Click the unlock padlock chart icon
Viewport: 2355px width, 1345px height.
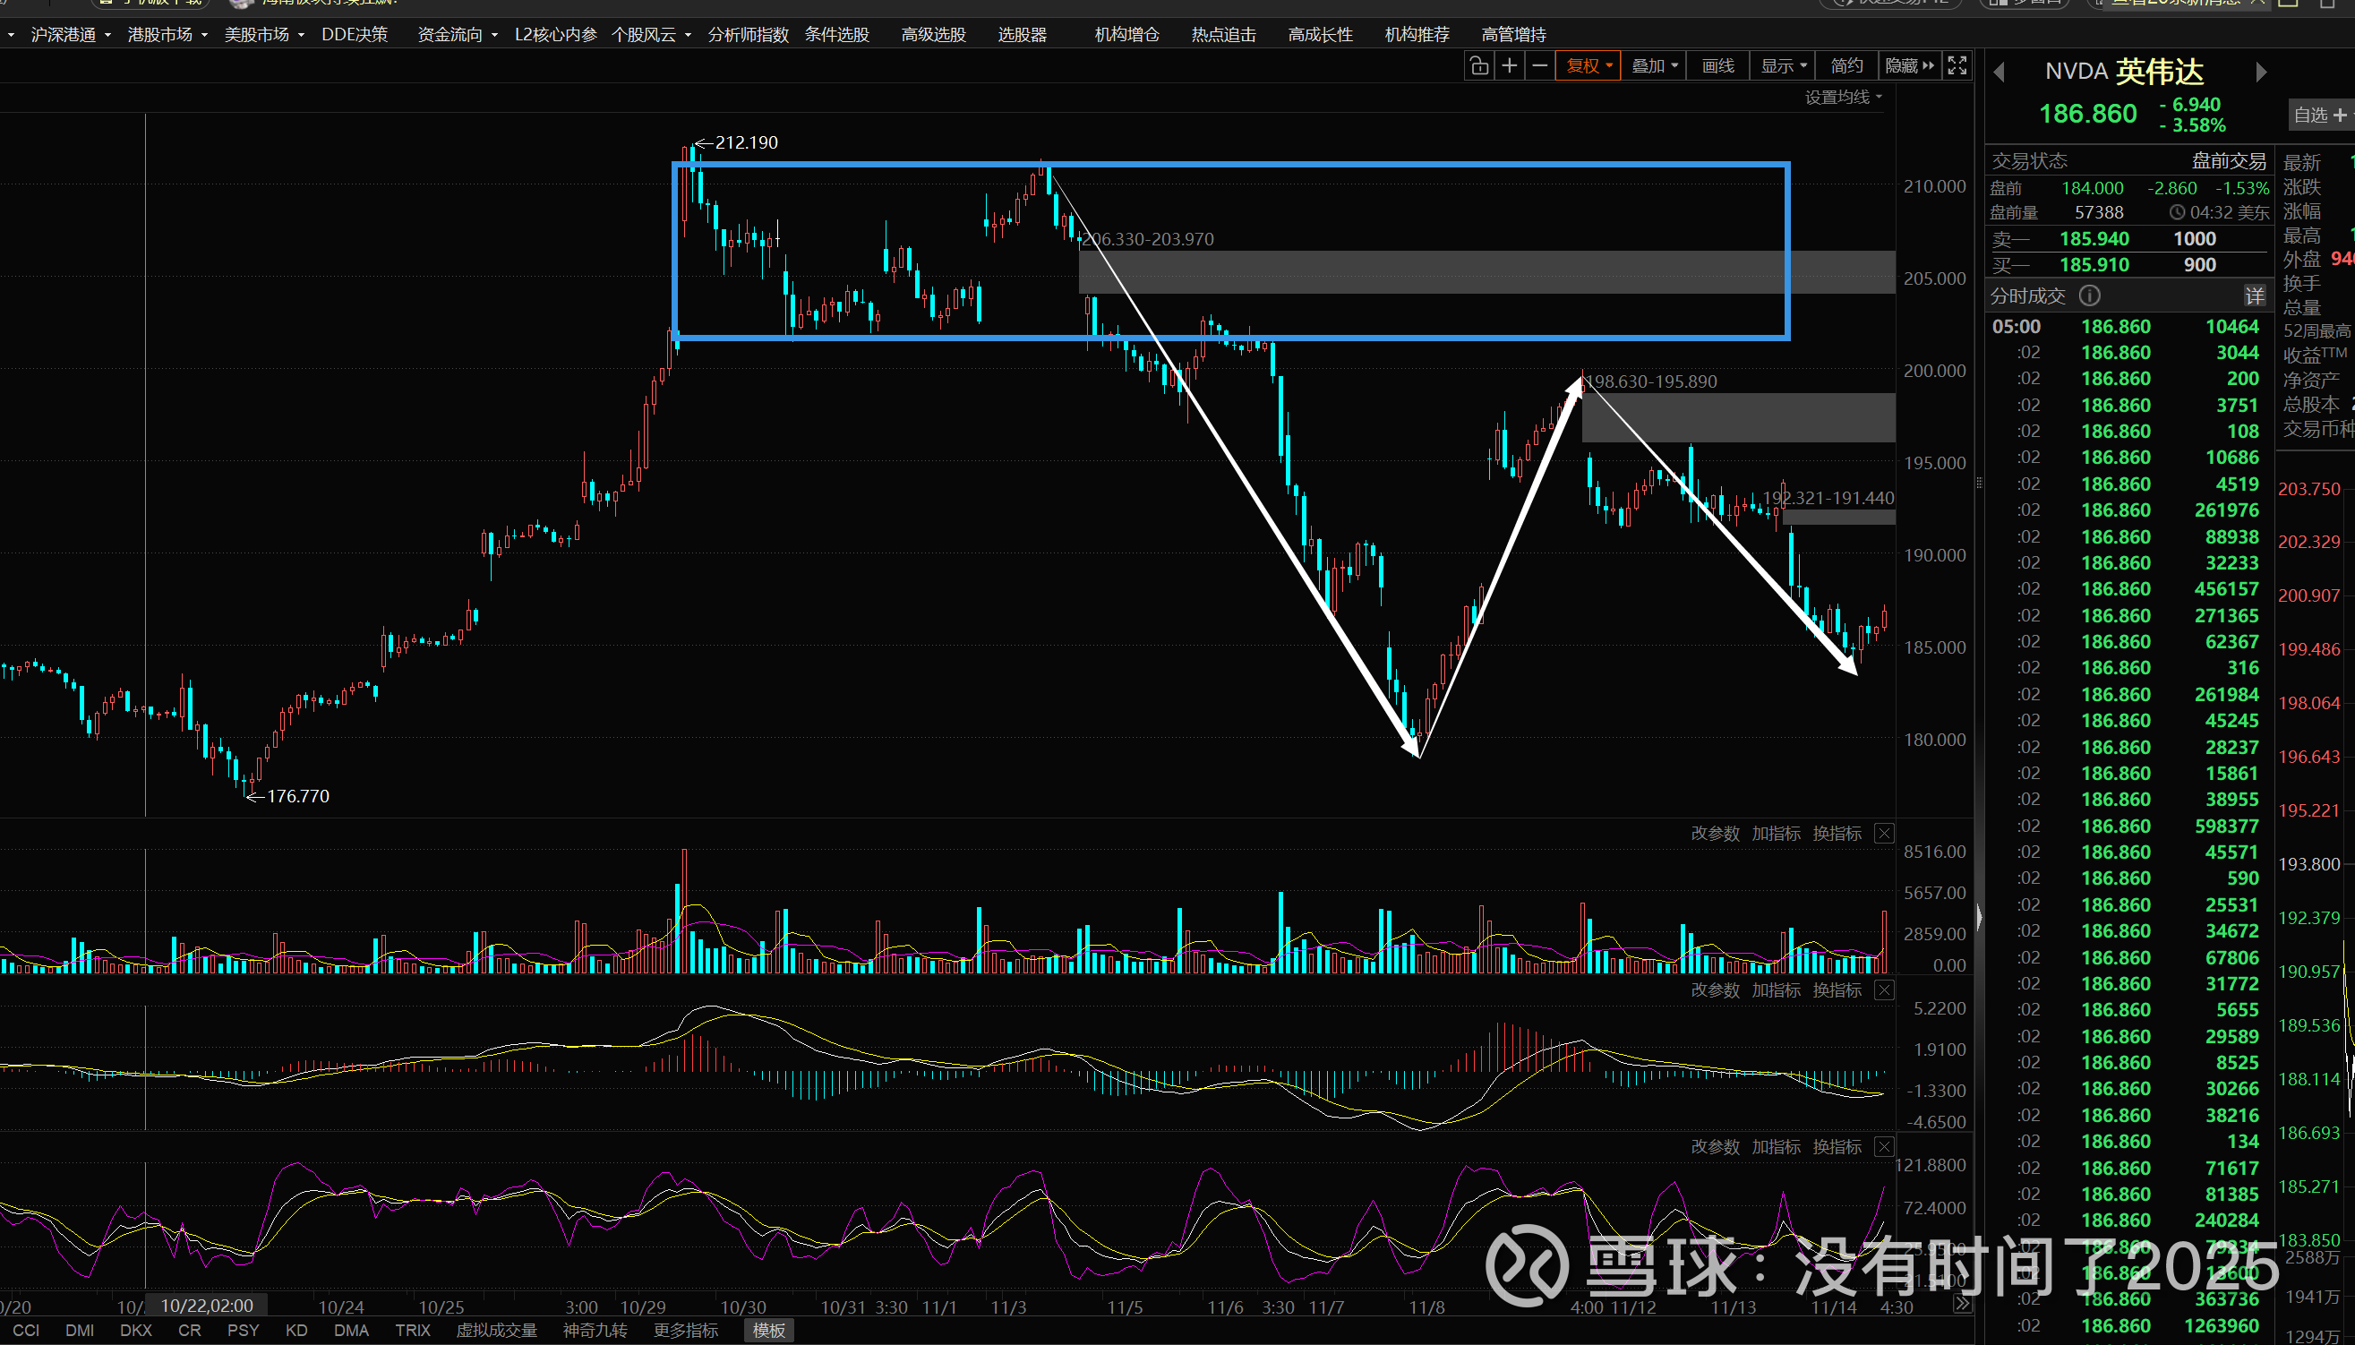point(1478,65)
